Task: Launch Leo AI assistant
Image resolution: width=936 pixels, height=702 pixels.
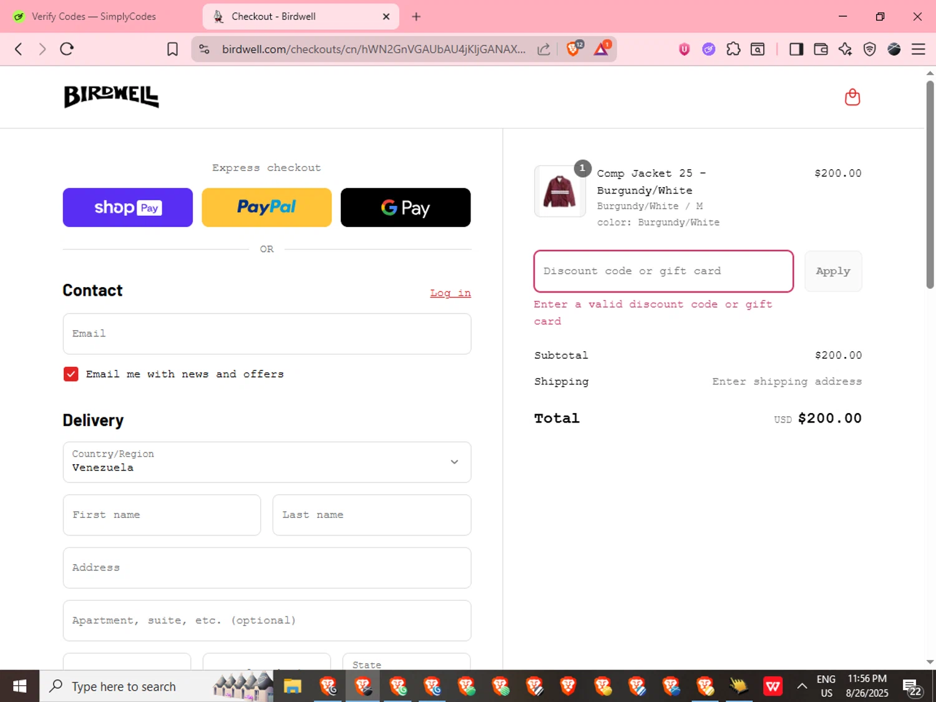Action: pos(845,49)
